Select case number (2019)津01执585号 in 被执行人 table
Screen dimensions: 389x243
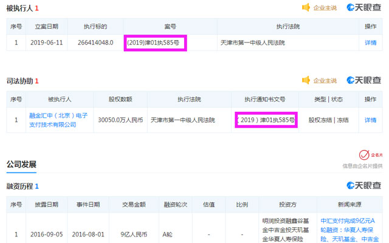[153, 43]
